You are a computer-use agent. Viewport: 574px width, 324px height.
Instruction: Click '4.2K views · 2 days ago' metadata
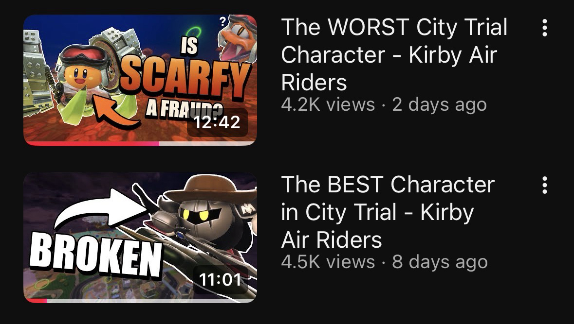coord(384,105)
